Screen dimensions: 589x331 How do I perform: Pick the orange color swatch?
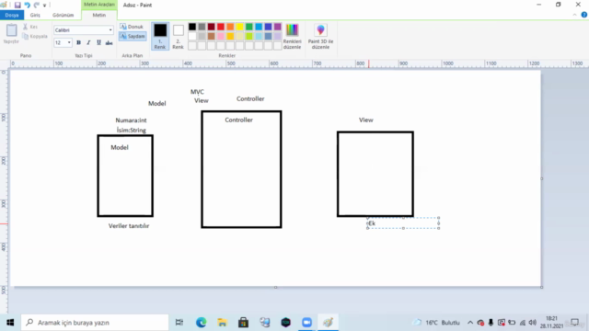click(x=230, y=27)
